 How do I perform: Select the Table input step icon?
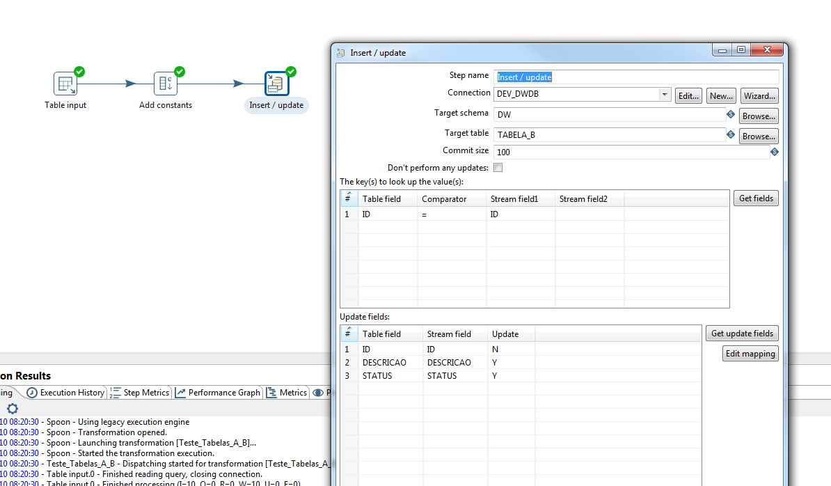coord(65,84)
